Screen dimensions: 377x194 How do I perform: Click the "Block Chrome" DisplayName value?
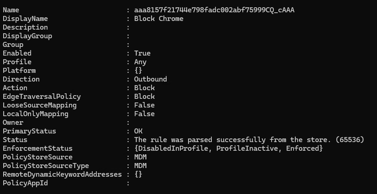click(x=158, y=19)
